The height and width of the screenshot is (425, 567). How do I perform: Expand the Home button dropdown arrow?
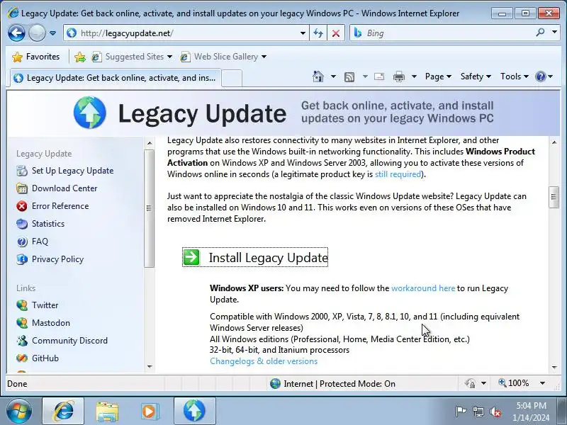click(x=333, y=76)
